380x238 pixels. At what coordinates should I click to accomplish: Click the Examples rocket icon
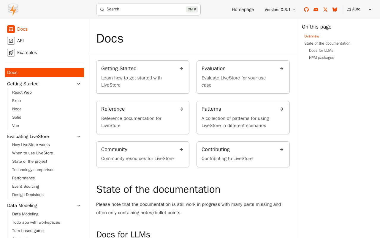point(11,53)
